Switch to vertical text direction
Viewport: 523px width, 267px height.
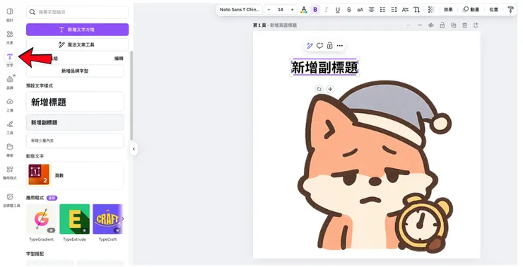(416, 10)
